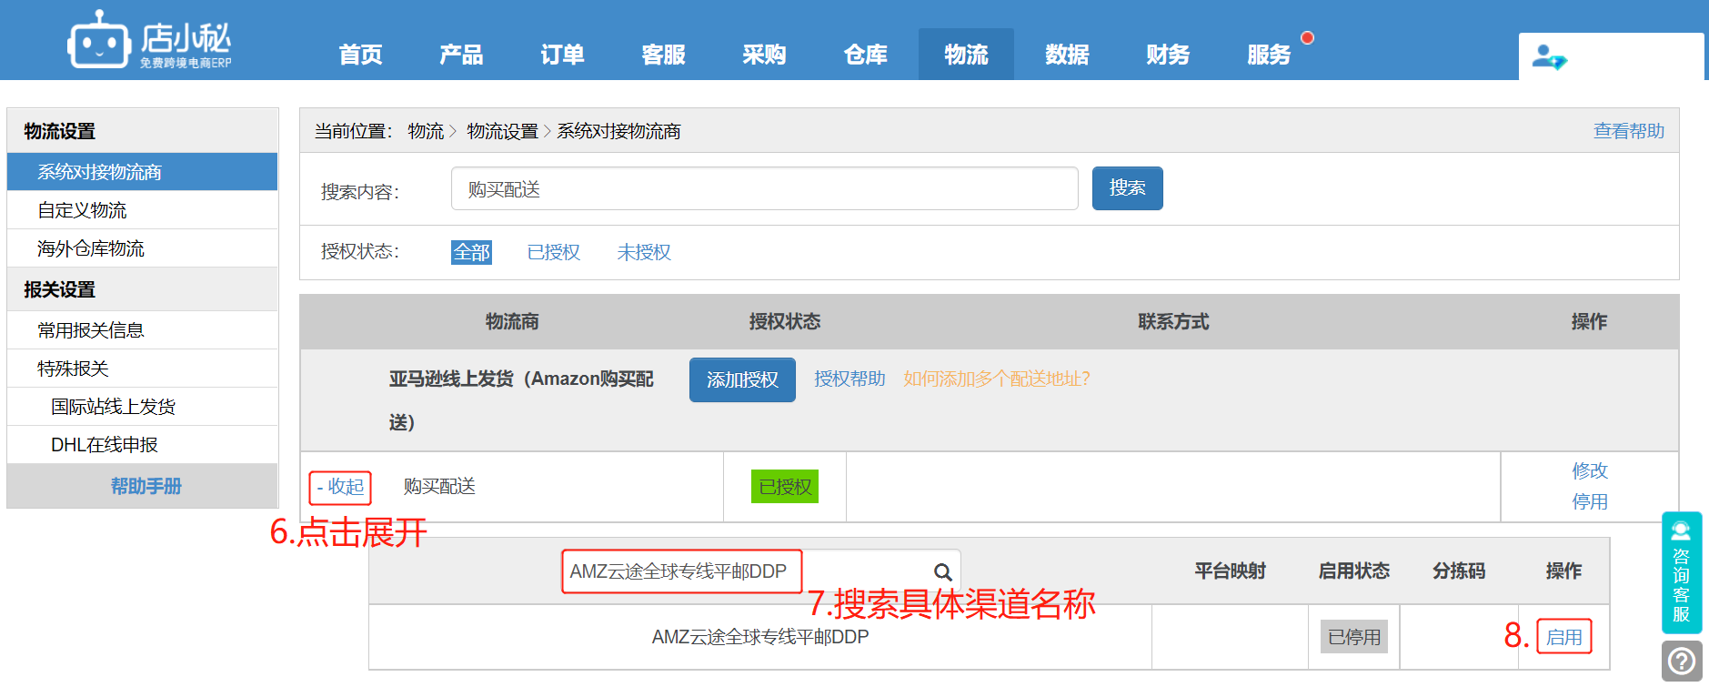This screenshot has width=1709, height=687.
Task: Click the 已停用 status badge
Action: click(x=1353, y=637)
